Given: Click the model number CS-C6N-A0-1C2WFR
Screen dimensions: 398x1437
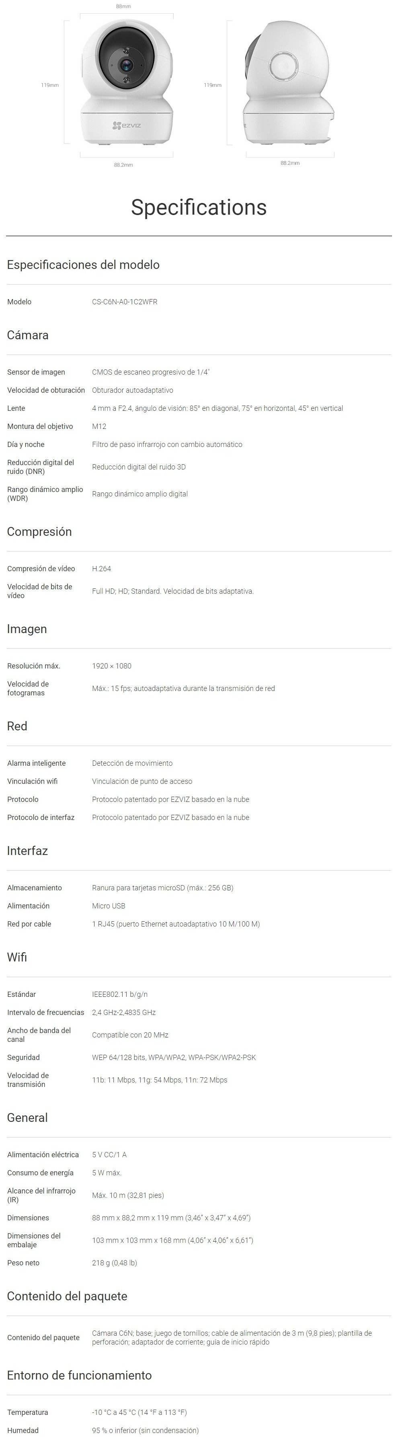Looking at the screenshot, I should [x=125, y=302].
